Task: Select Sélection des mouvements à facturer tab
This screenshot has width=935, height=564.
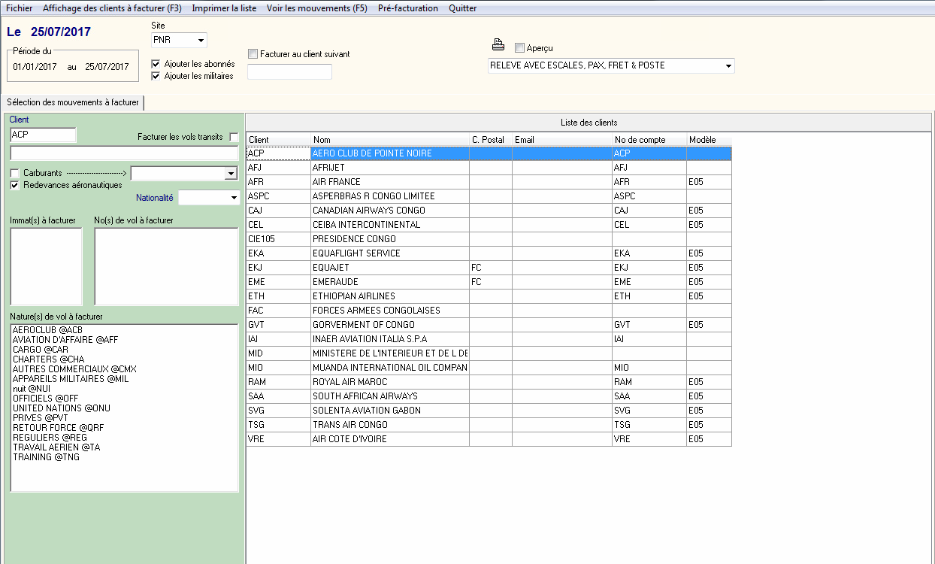Action: point(73,102)
